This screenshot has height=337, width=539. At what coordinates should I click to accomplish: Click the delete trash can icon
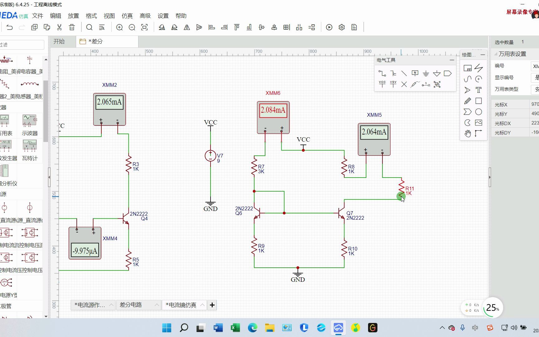tap(72, 27)
